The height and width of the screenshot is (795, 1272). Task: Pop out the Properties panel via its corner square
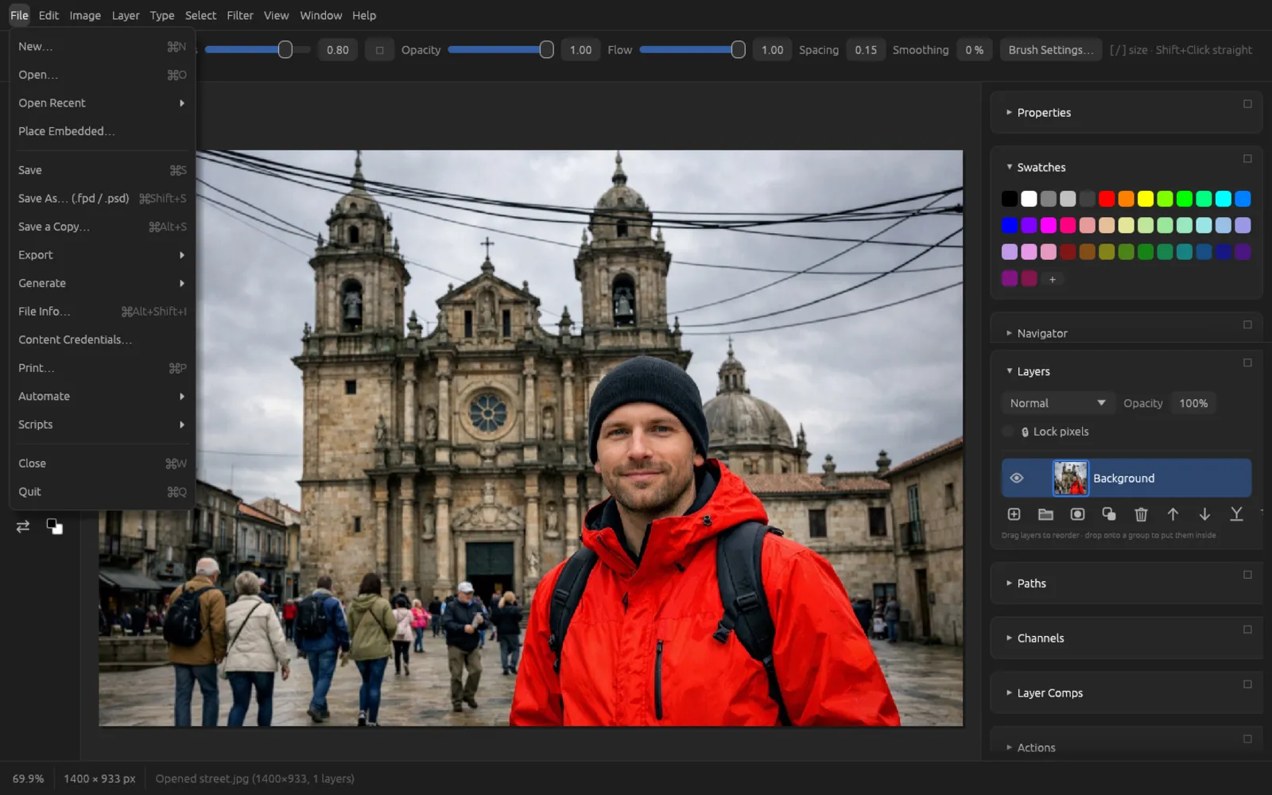click(x=1247, y=103)
